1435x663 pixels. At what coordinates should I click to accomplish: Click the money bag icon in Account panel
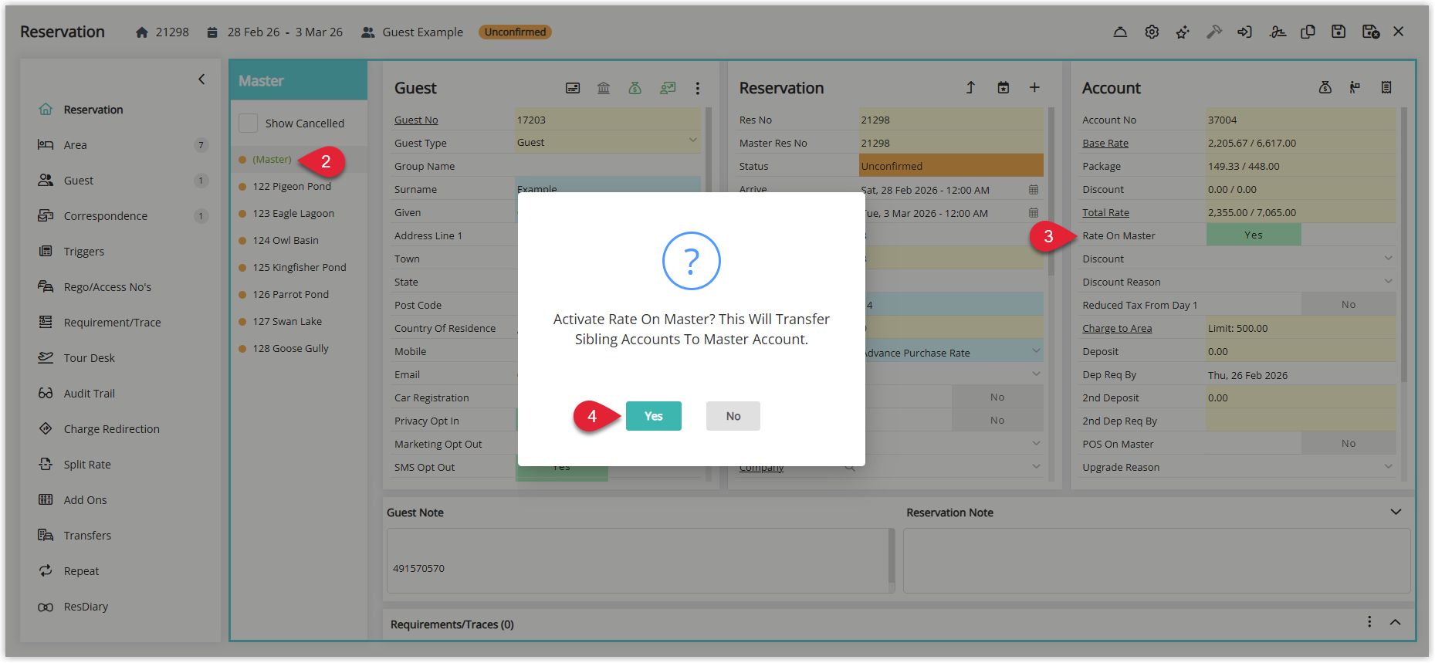(x=1325, y=88)
